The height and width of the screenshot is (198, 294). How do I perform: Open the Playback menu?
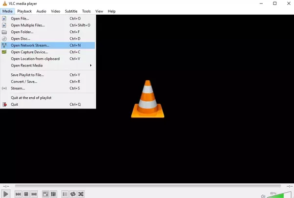tap(24, 11)
